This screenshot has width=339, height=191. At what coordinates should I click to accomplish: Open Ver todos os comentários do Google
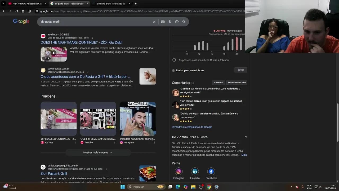click(x=192, y=127)
